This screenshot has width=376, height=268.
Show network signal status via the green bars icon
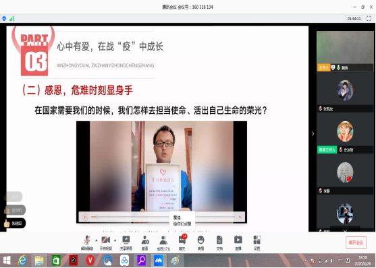click(11, 18)
